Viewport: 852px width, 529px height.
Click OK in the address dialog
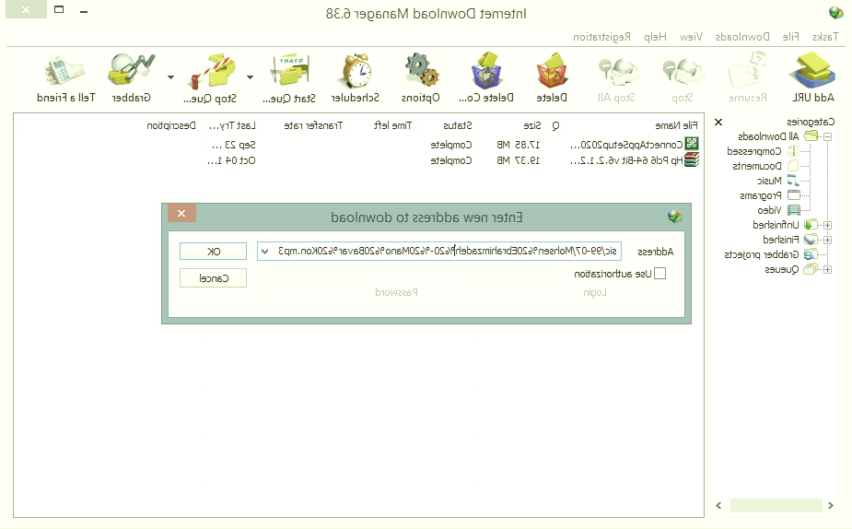(x=213, y=252)
